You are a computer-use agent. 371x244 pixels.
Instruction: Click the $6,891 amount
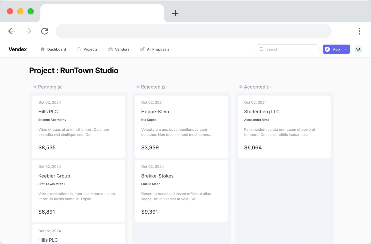click(47, 212)
